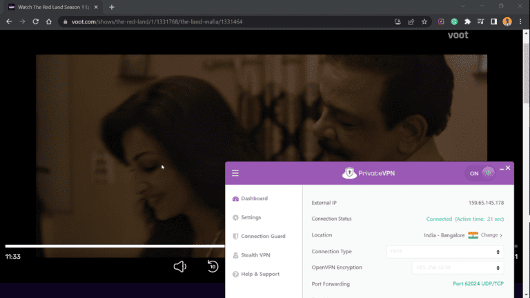This screenshot has height=298, width=530.
Task: Bookmark this page with the star icon
Action: point(426,21)
